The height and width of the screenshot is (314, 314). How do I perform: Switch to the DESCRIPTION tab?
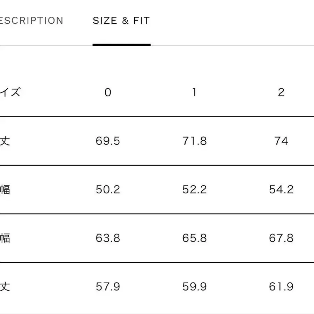31,21
